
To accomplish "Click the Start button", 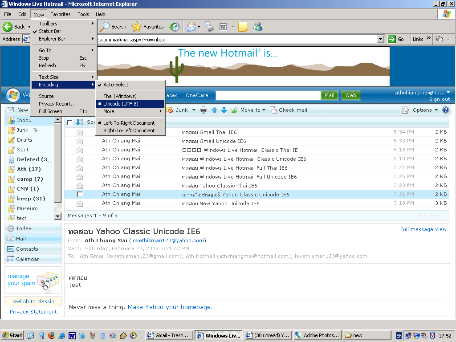I will pyautogui.click(x=12, y=336).
